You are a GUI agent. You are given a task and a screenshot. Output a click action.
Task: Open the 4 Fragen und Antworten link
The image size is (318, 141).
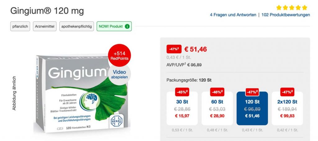[233, 15]
